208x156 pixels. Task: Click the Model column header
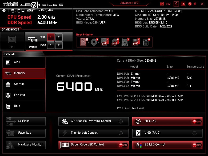point(134,67)
